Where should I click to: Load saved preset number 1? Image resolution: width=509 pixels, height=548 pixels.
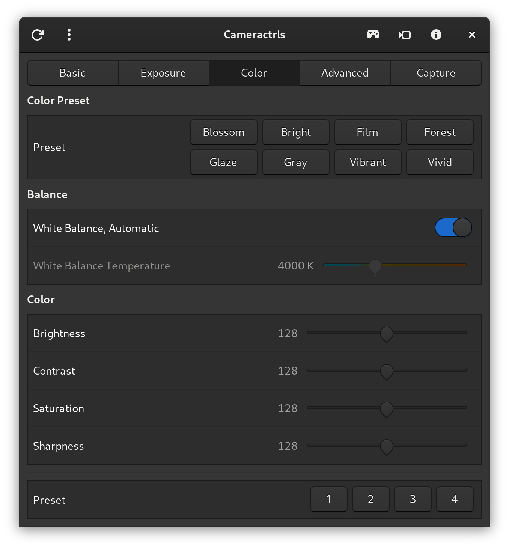coord(328,499)
